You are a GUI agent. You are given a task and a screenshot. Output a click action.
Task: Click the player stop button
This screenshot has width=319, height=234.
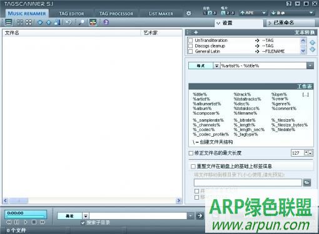click(34, 222)
